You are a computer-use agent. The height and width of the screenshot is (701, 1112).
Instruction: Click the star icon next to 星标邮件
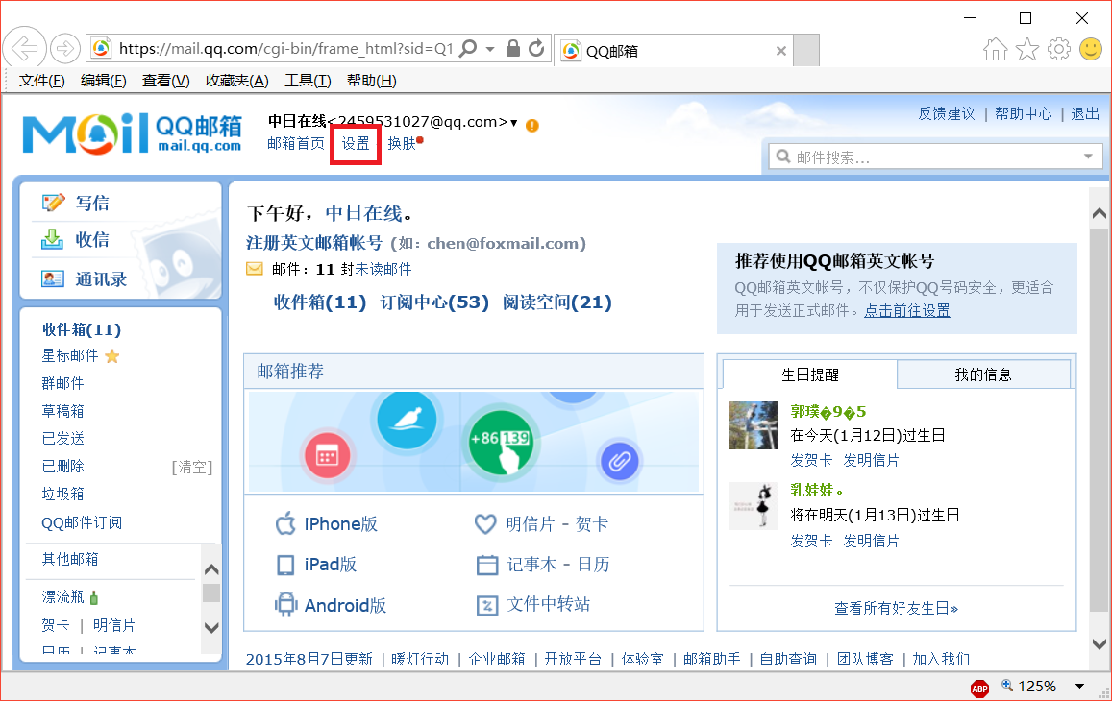click(112, 356)
